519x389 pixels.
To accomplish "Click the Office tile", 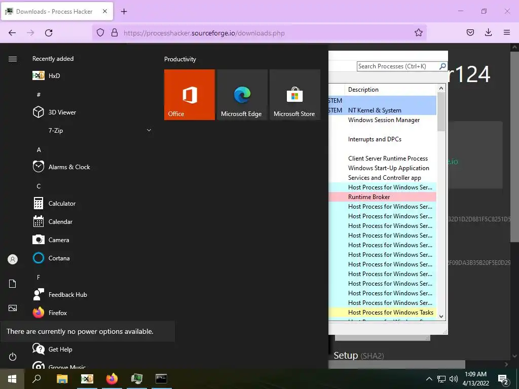I will pos(190,95).
